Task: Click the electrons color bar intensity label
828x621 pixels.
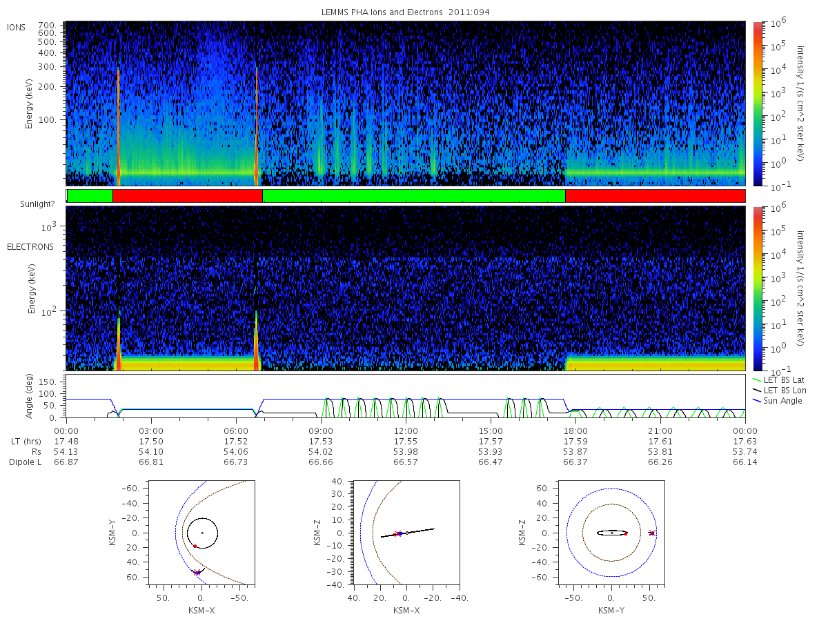Action: click(801, 288)
